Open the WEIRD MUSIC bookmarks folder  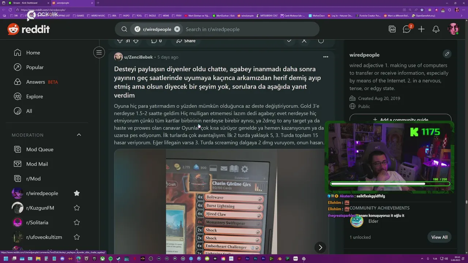point(96,16)
